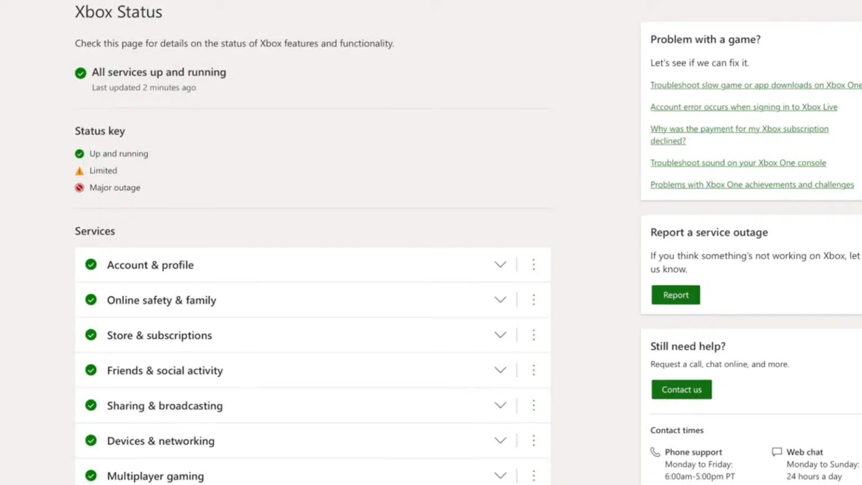862x485 pixels.
Task: Click green check icon beside Friends & social activity
Action: [91, 370]
